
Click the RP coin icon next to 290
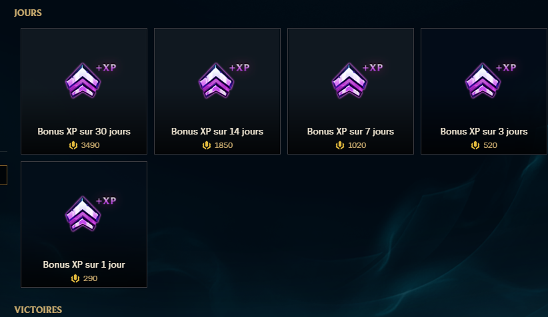click(75, 278)
